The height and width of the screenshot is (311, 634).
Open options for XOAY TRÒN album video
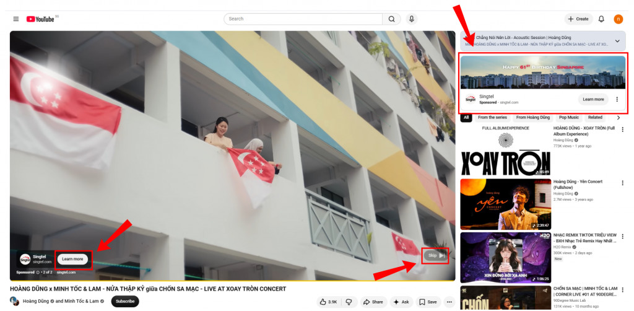(x=622, y=130)
